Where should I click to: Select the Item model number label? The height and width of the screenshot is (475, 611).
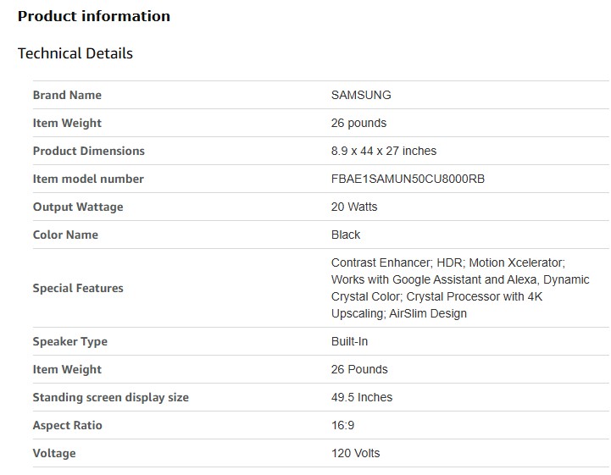pyautogui.click(x=88, y=179)
